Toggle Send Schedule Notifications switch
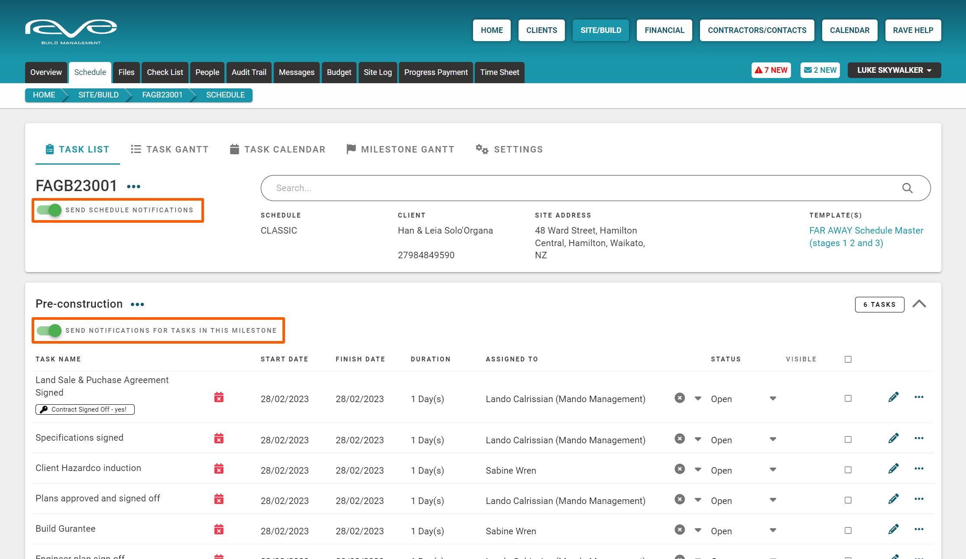The width and height of the screenshot is (966, 559). click(x=49, y=210)
